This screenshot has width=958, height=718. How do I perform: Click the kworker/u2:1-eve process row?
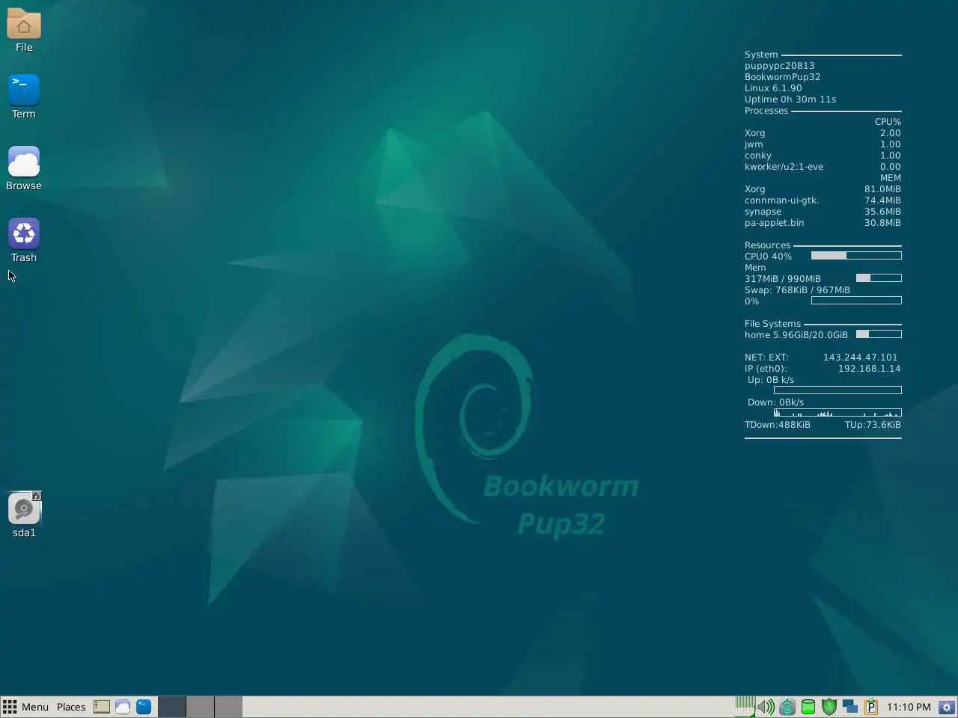click(823, 167)
